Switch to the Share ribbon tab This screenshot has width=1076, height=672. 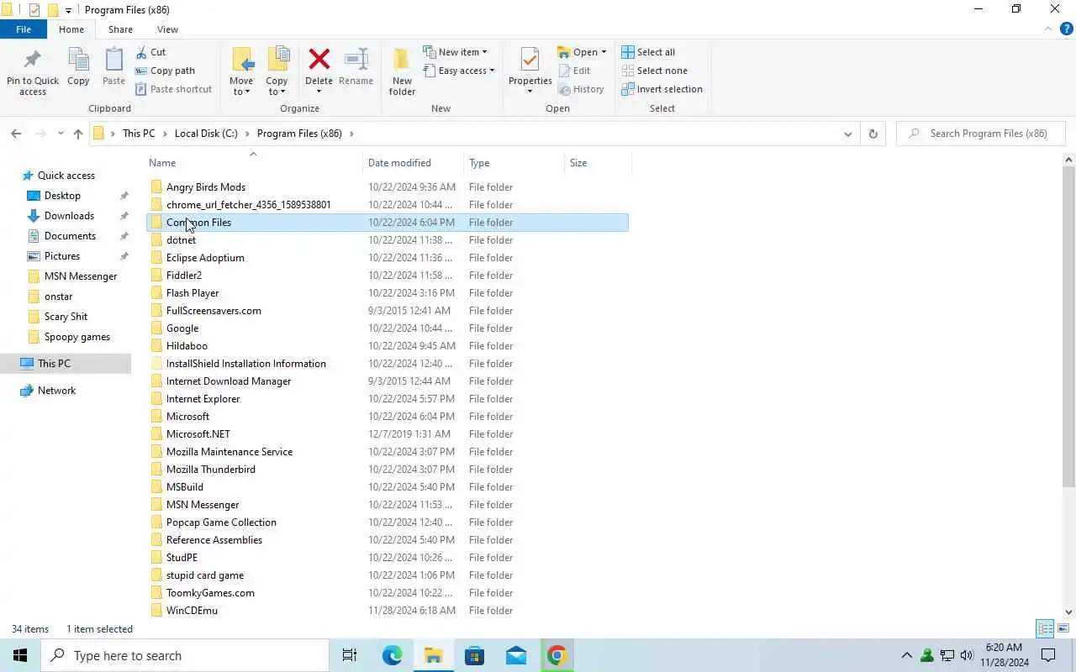(x=120, y=29)
